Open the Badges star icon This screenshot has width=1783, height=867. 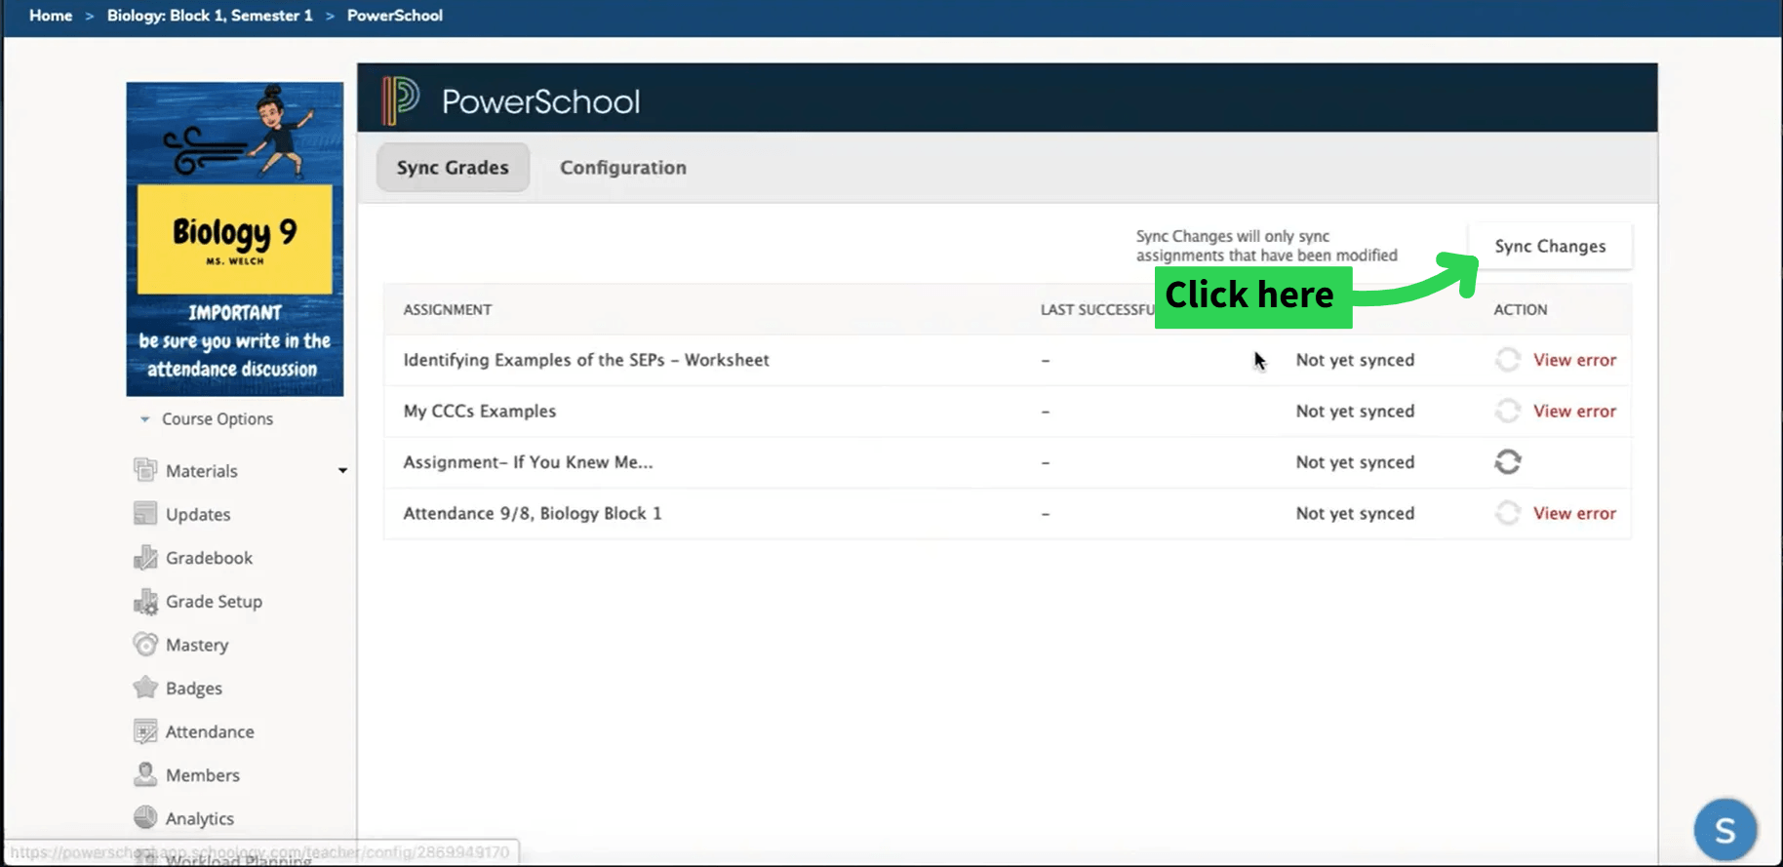tap(145, 688)
